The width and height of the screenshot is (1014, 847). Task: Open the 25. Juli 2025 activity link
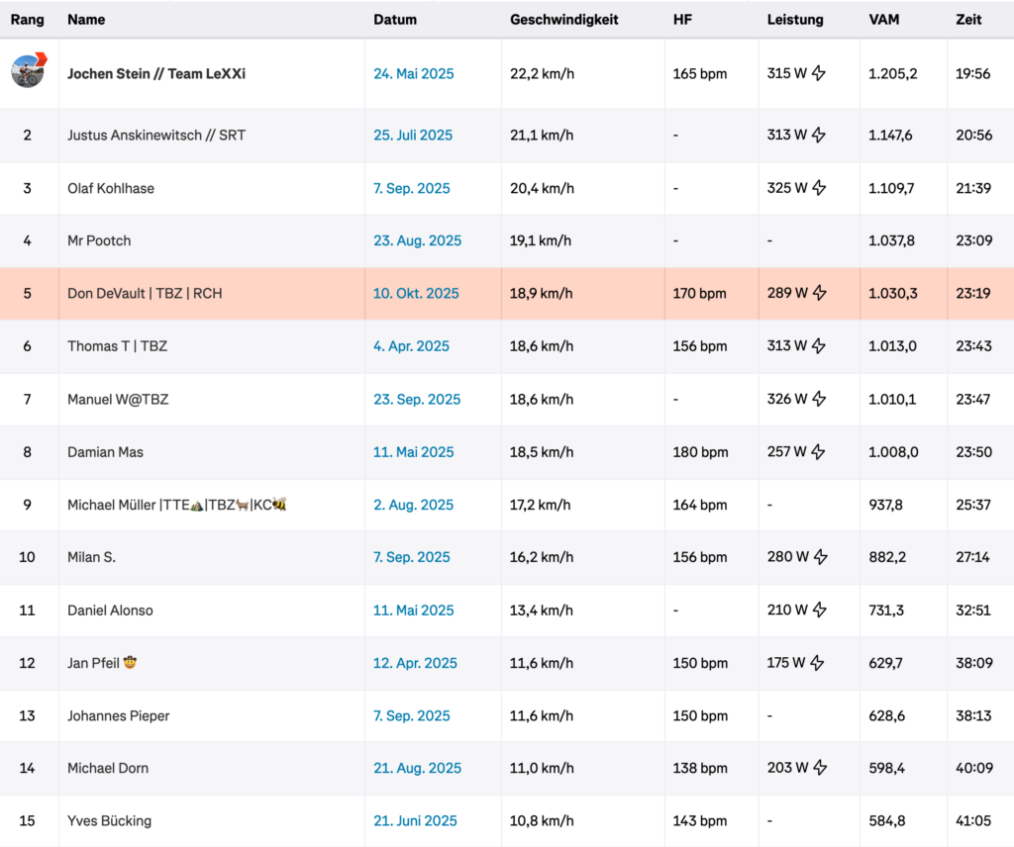click(413, 136)
